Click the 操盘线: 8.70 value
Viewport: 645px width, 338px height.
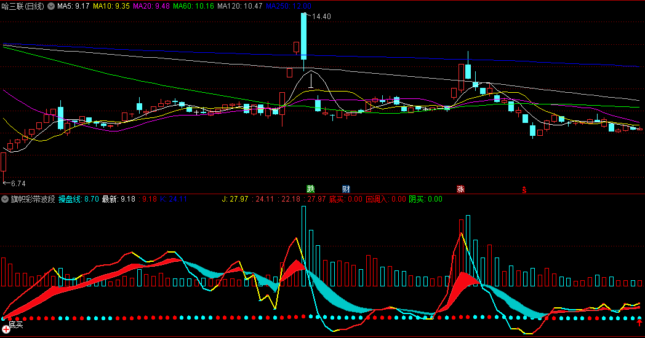tap(79, 199)
